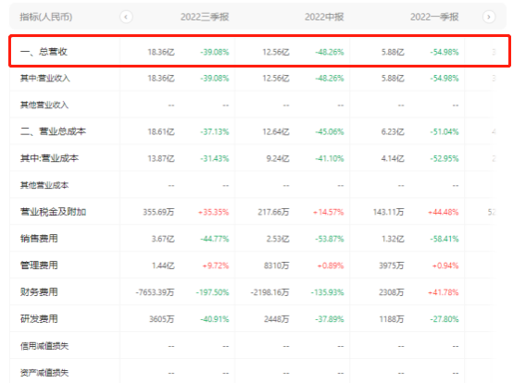Click the 财务费用 row label
The width and height of the screenshot is (513, 383).
click(x=39, y=291)
